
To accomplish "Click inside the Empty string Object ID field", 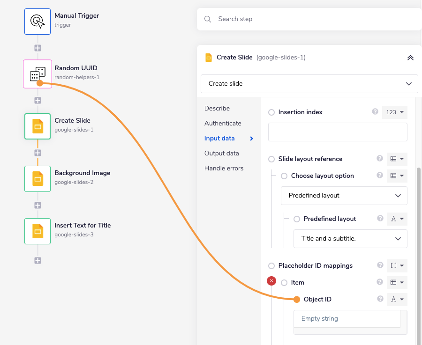I will 347,318.
